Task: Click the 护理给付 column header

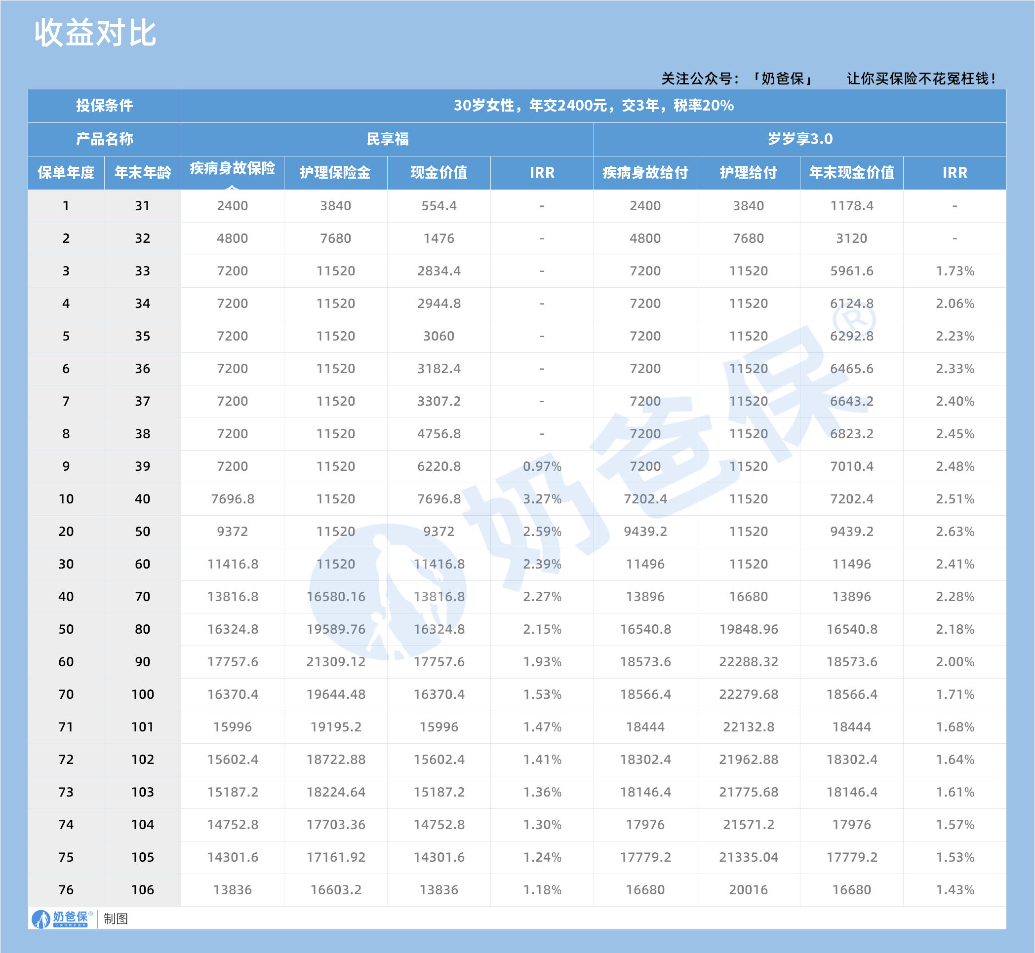Action: point(749,173)
